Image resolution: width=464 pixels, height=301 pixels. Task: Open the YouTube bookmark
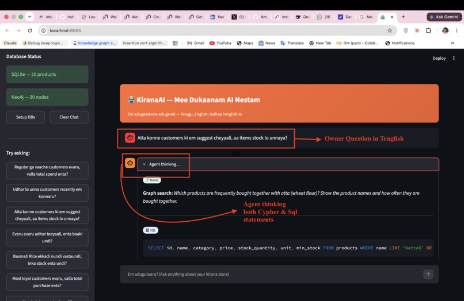pos(220,43)
